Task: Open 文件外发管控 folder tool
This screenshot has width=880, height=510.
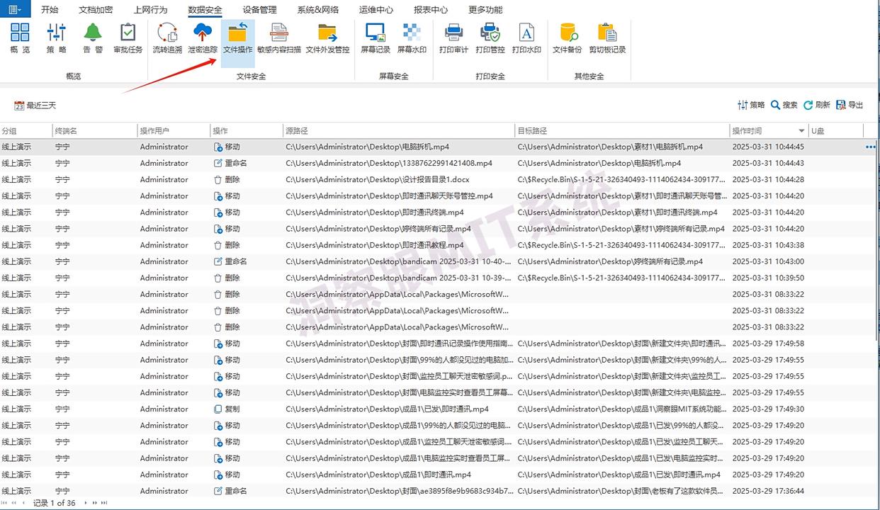Action: [327, 38]
